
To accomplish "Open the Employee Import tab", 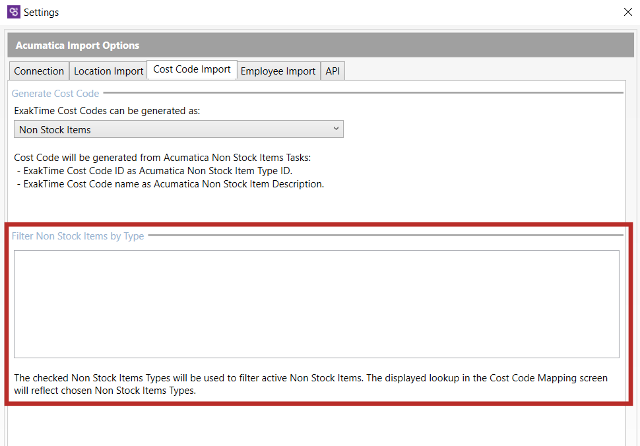I will pyautogui.click(x=278, y=71).
